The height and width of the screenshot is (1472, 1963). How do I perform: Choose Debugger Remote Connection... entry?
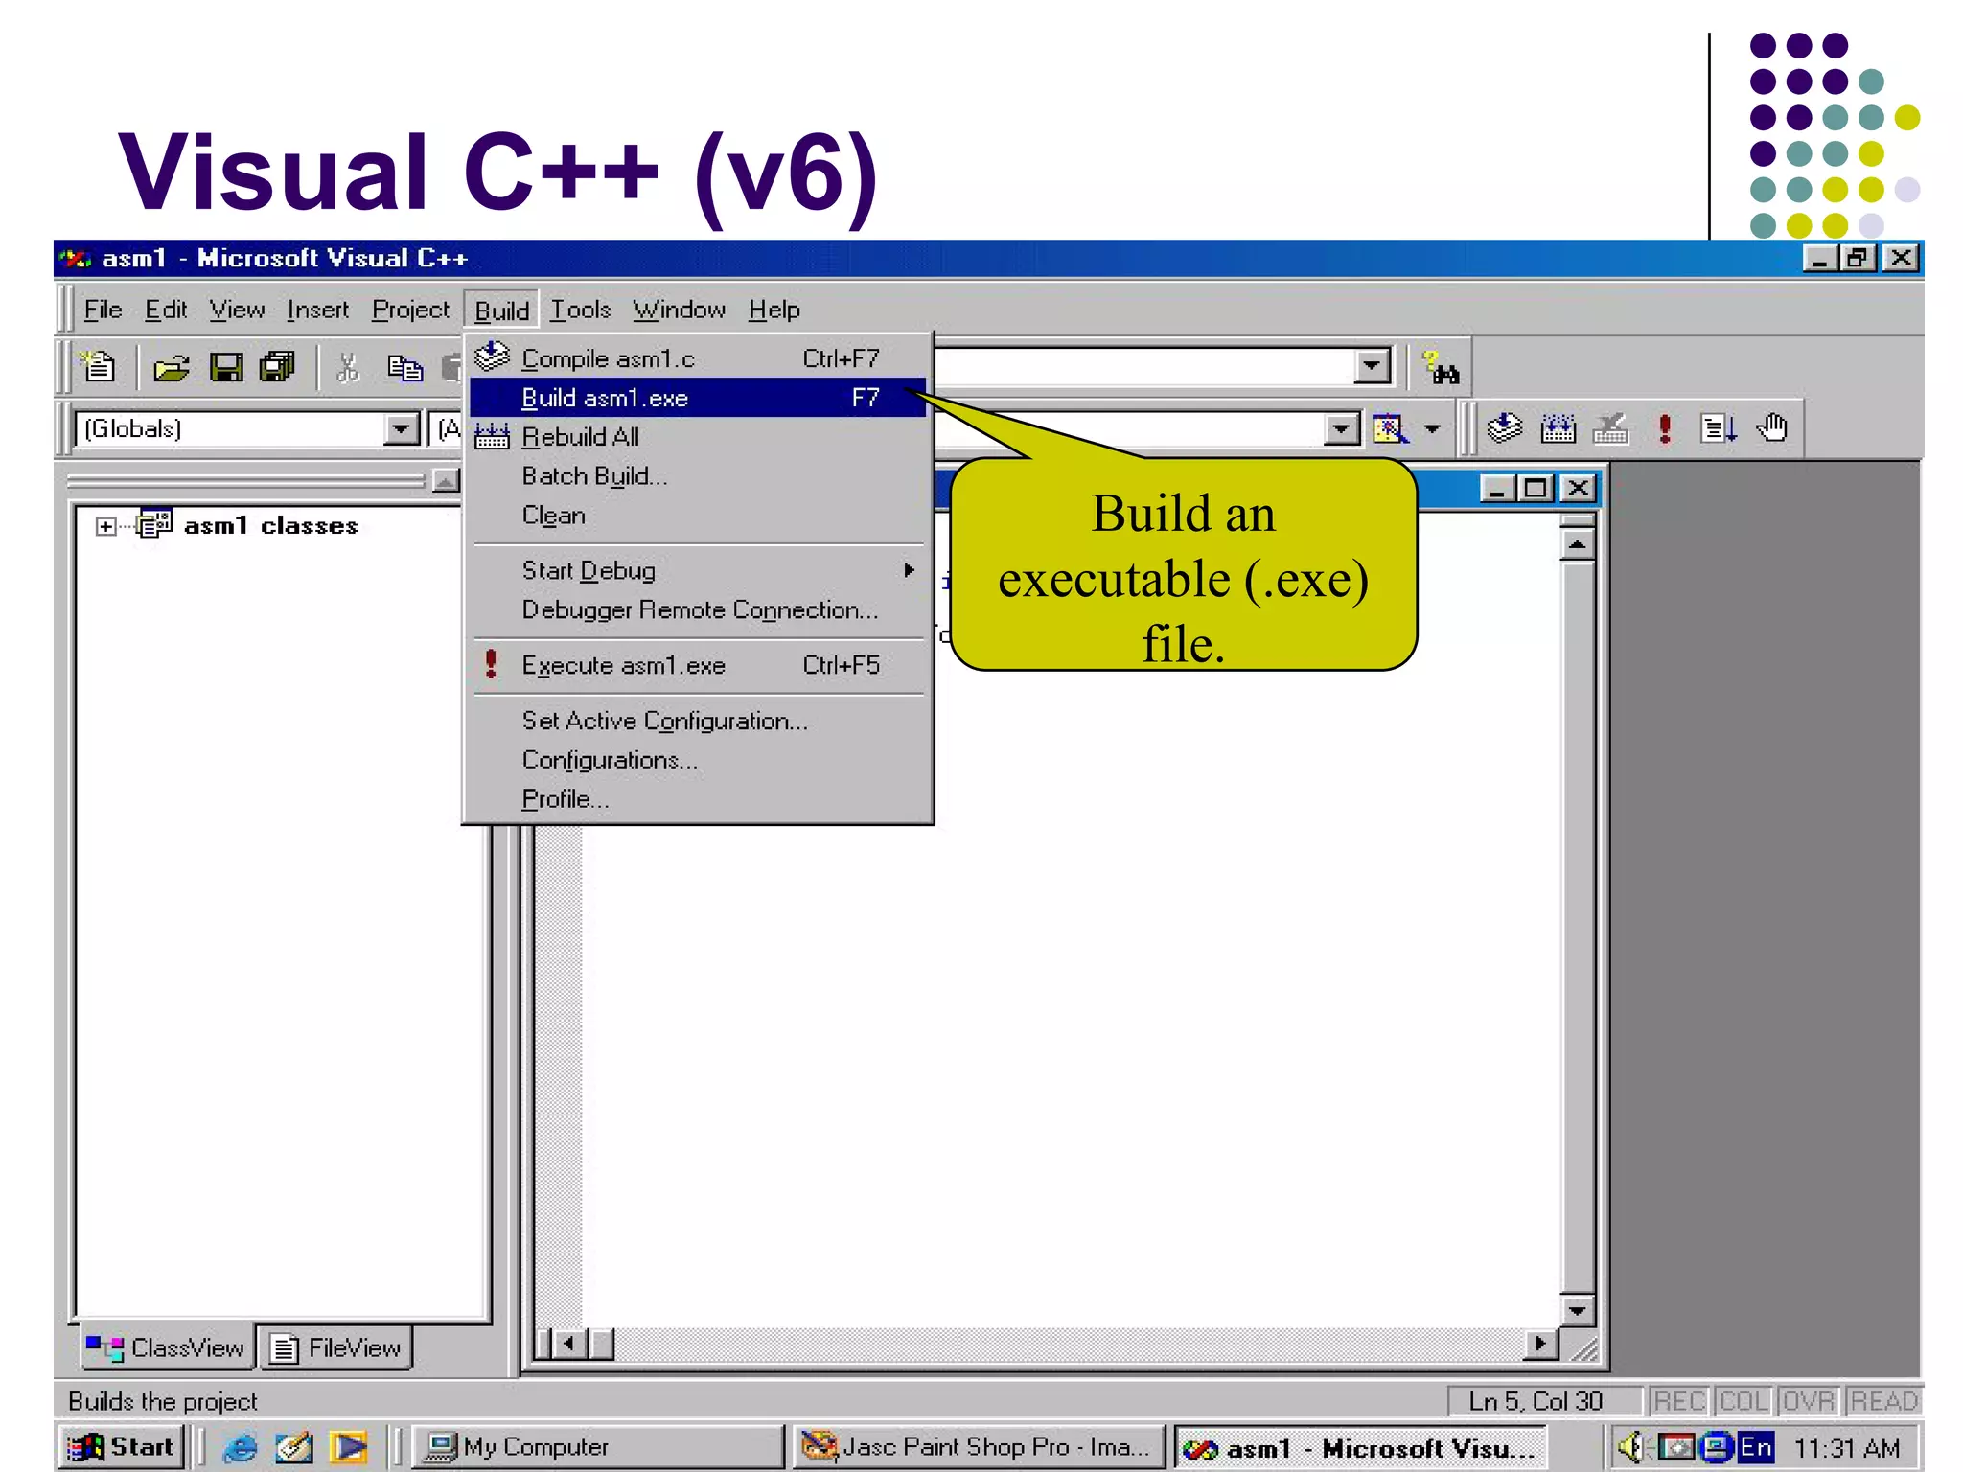pyautogui.click(x=698, y=609)
